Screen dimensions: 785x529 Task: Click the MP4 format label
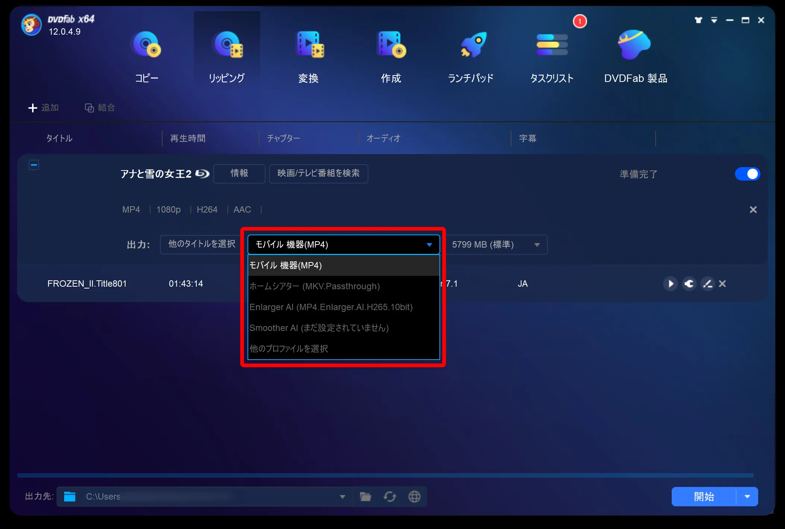point(131,210)
